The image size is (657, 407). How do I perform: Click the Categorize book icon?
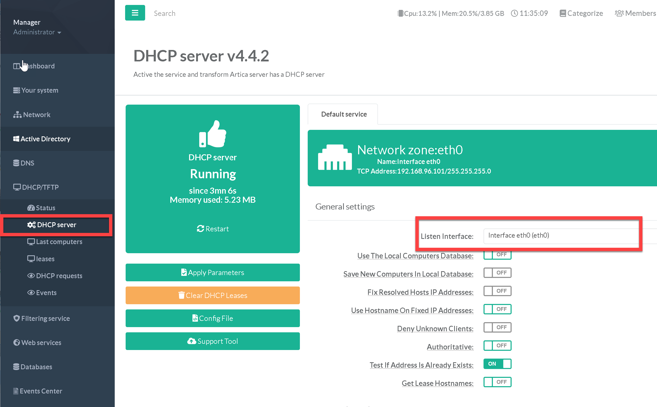562,13
